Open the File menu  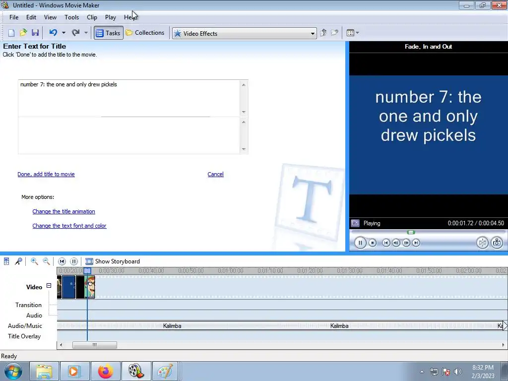[x=13, y=17]
